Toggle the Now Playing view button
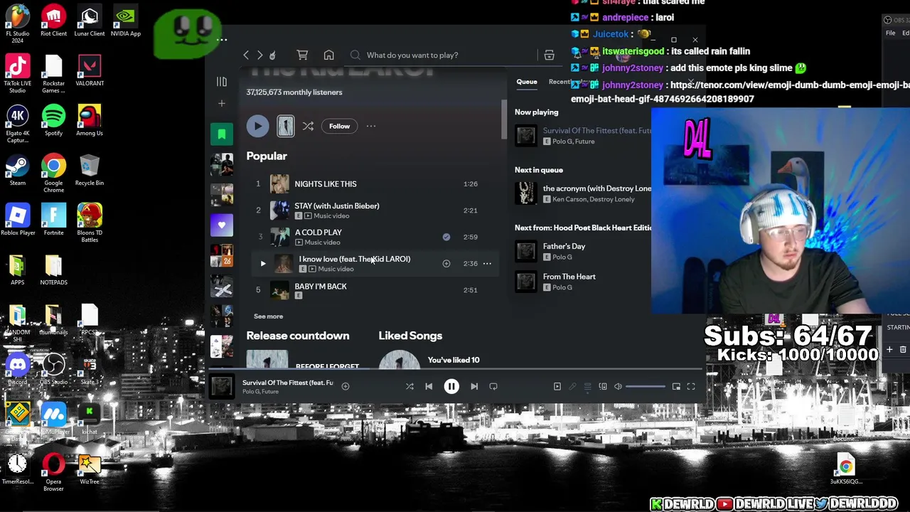The height and width of the screenshot is (512, 910). [557, 386]
